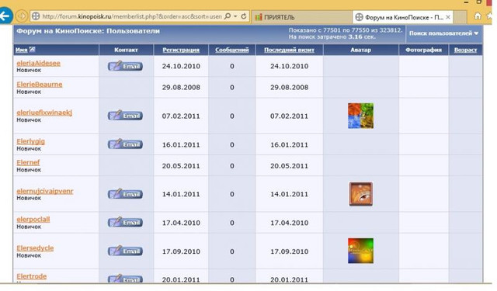Viewport: 497px width, 291px height.
Task: Open user profile Elertrode
Action: point(31,276)
